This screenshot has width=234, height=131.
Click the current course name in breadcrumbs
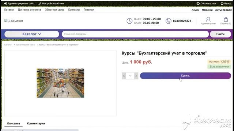(x=59, y=45)
